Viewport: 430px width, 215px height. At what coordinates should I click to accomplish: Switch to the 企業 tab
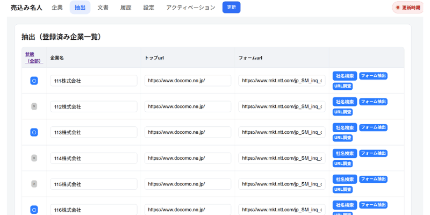57,8
